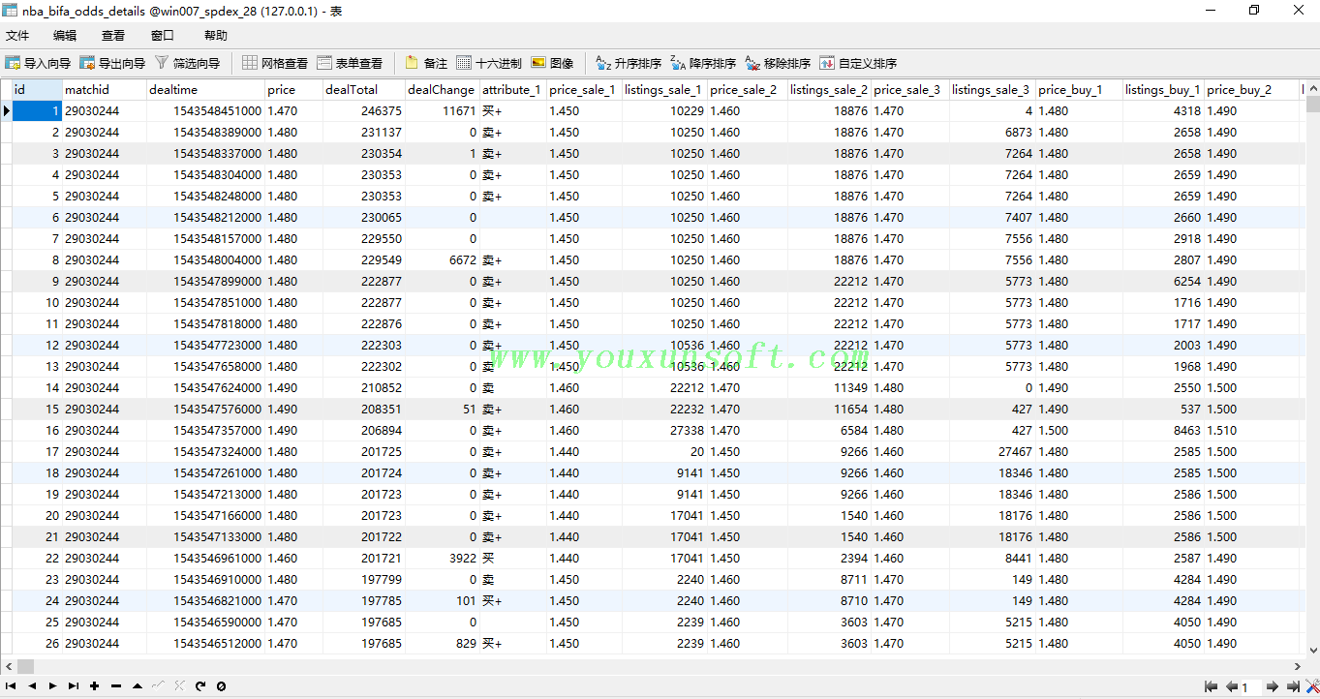Click horizontal scrollbar right arrow
1320x699 pixels.
coord(1298,666)
